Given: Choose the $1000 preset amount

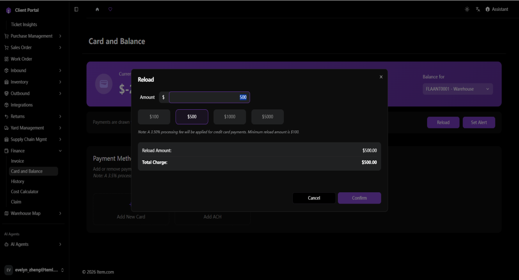Looking at the screenshot, I should (230, 117).
